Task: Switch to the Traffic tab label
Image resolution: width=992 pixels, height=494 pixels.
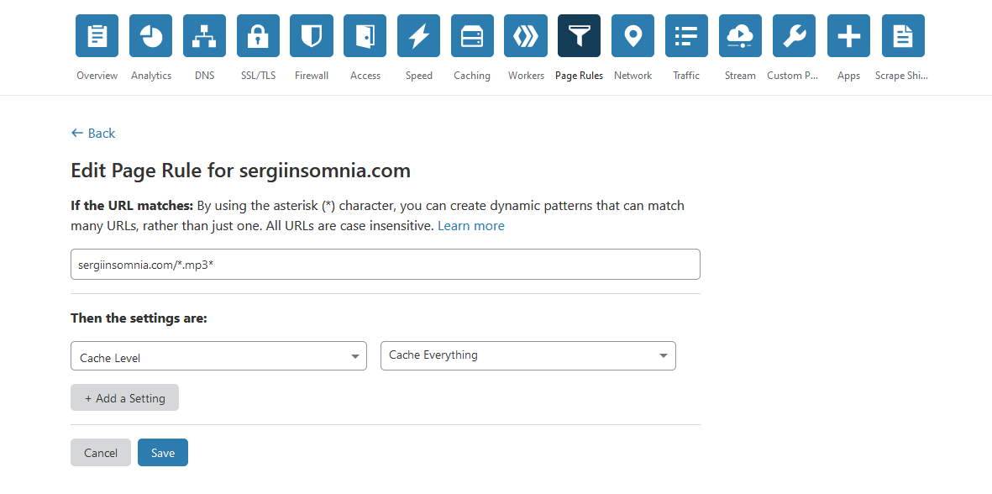Action: (x=686, y=76)
